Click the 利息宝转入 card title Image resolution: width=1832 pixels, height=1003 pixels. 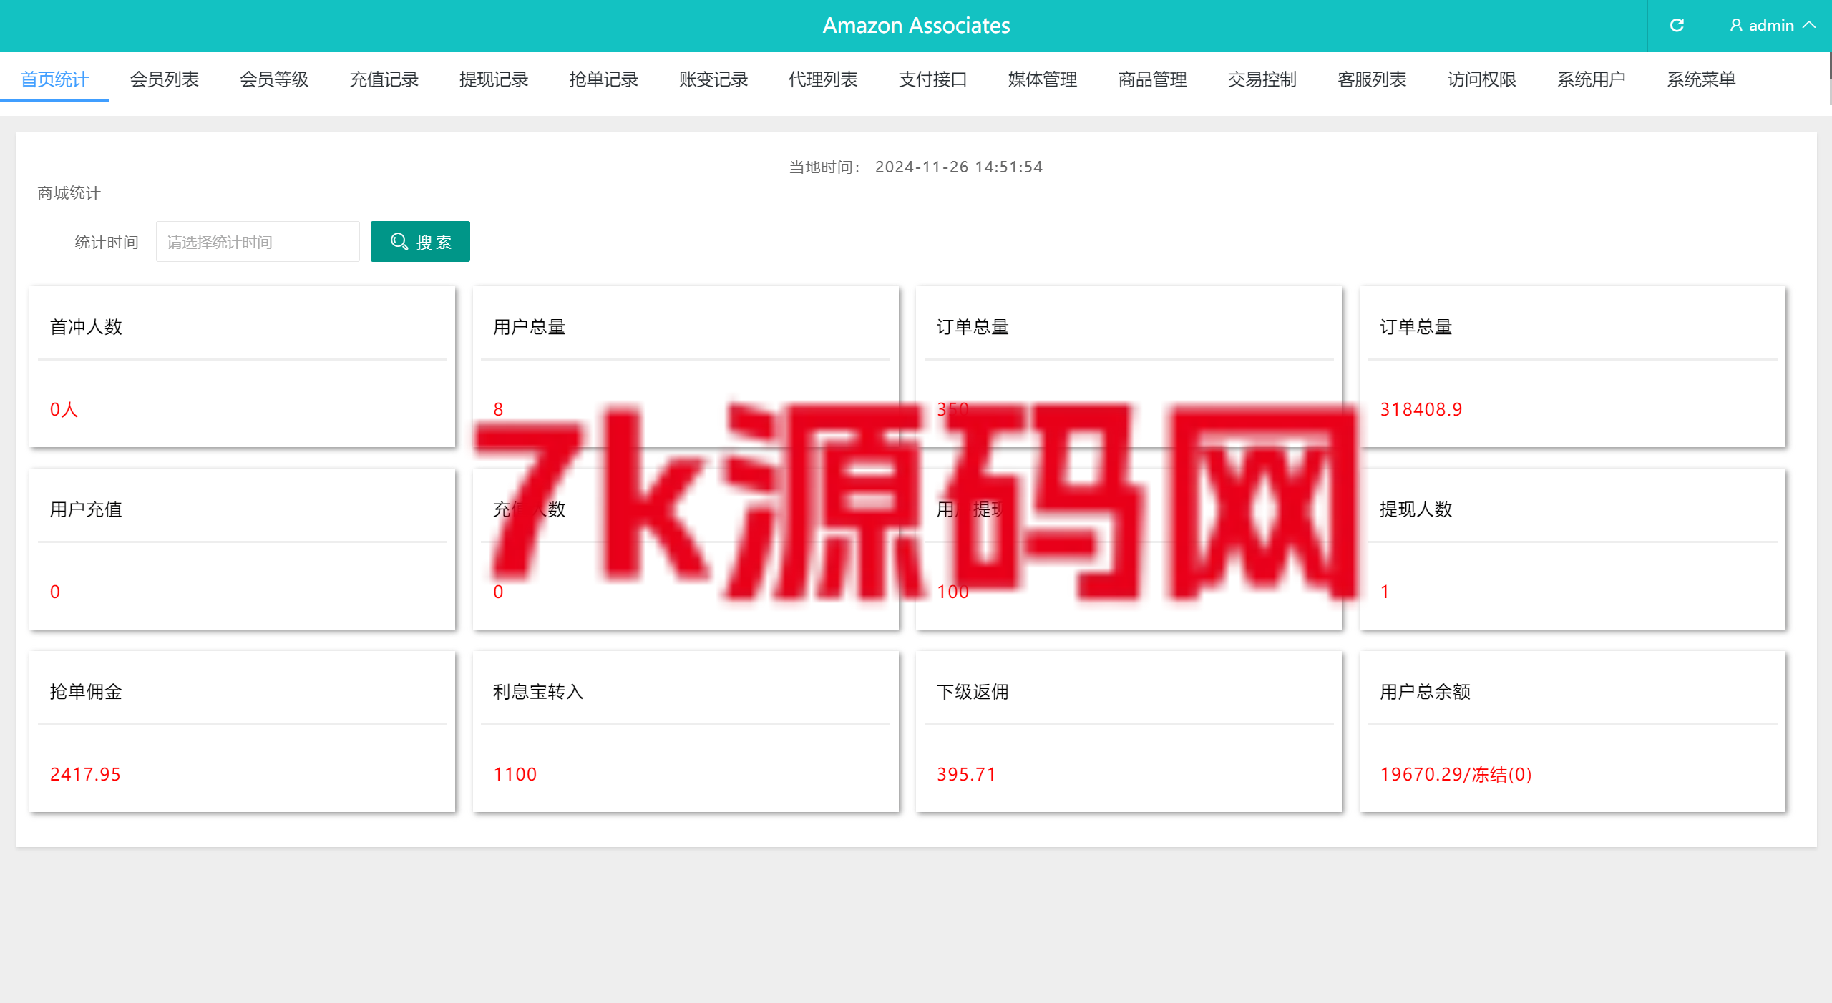pyautogui.click(x=538, y=692)
